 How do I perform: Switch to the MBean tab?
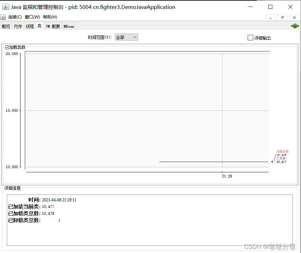[x=69, y=26]
